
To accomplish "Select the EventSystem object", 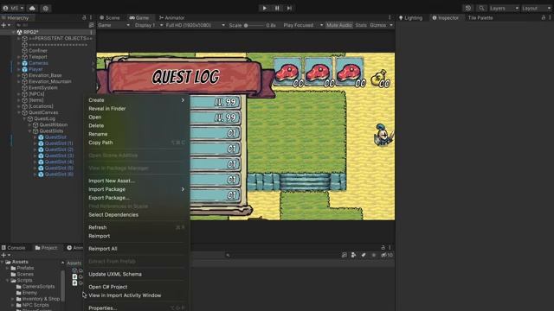I will [42, 88].
